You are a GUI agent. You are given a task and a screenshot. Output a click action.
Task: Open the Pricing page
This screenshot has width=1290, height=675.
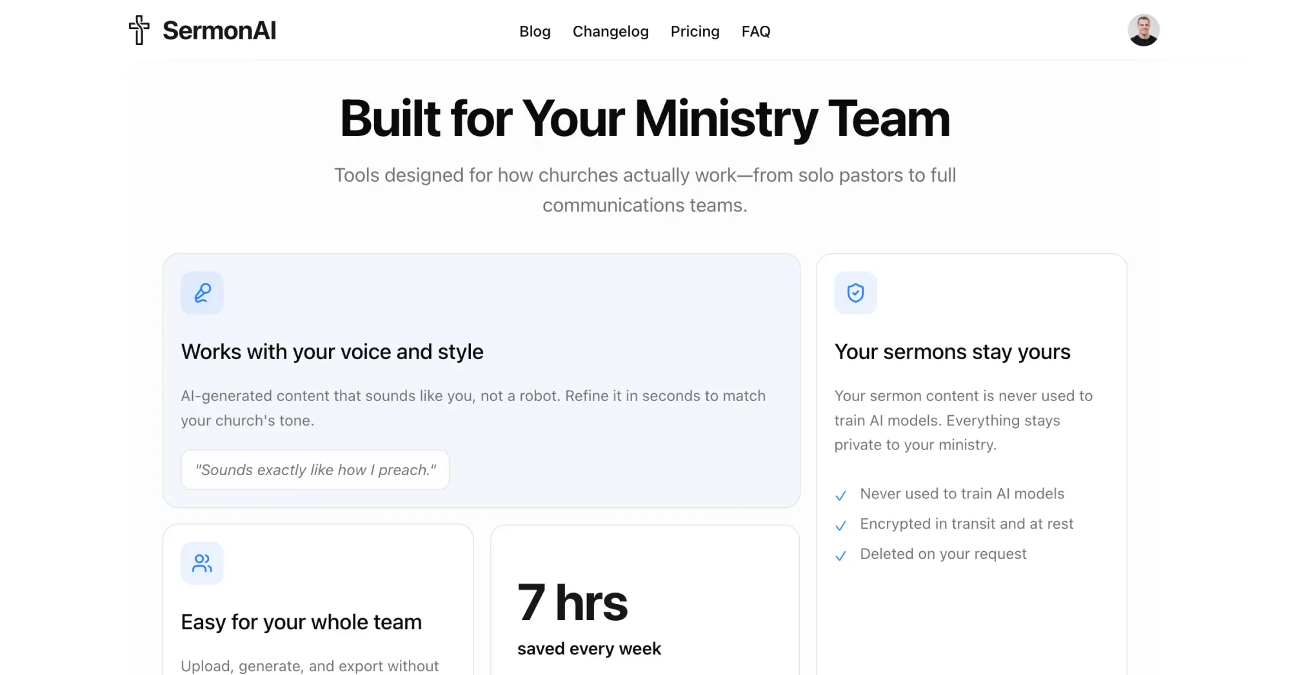(695, 31)
